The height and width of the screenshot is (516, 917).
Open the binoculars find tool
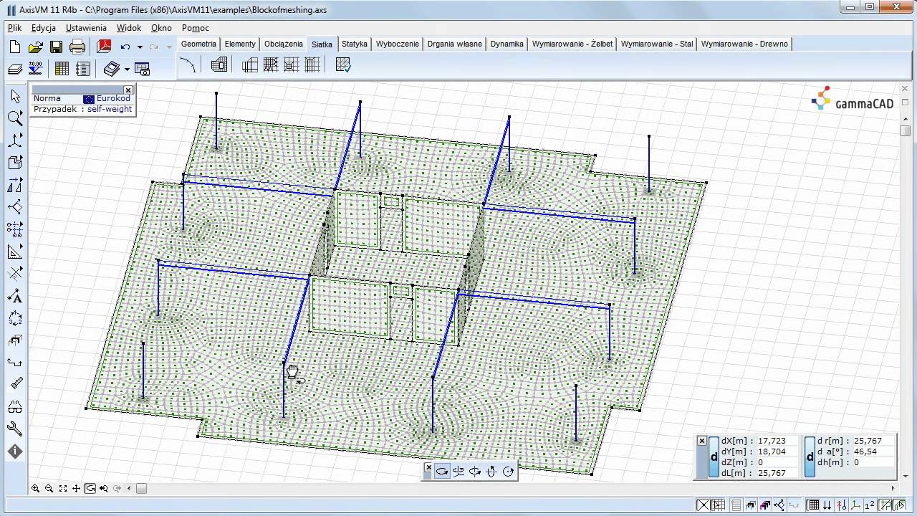pyautogui.click(x=15, y=407)
